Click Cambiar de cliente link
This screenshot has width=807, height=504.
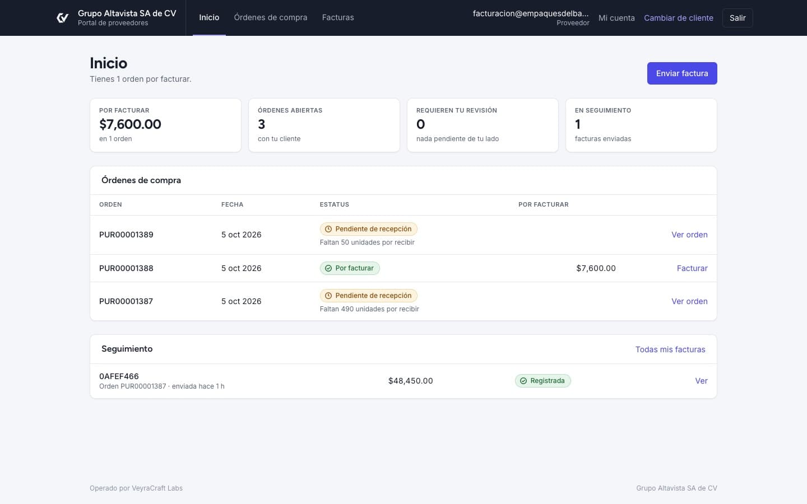[679, 18]
